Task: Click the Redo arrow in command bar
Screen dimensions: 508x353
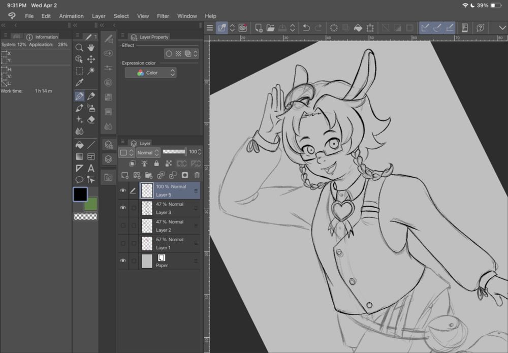Action: 318,28
